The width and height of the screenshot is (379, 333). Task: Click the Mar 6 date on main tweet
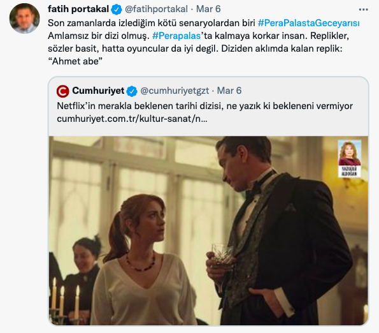pyautogui.click(x=208, y=9)
